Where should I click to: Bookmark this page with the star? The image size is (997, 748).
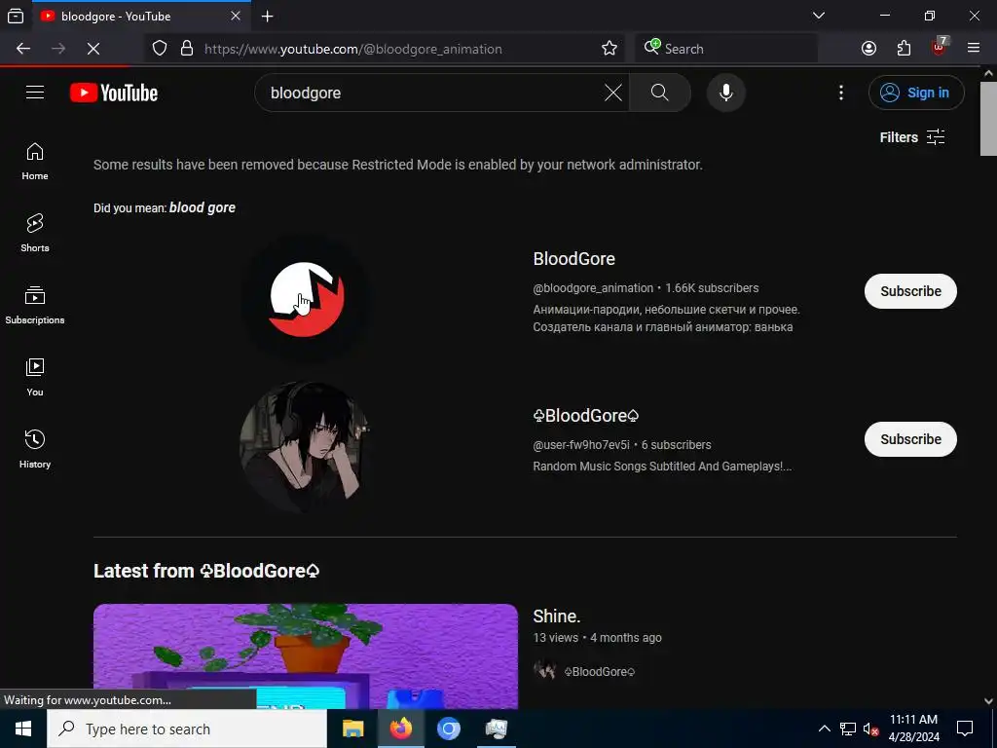pyautogui.click(x=609, y=49)
